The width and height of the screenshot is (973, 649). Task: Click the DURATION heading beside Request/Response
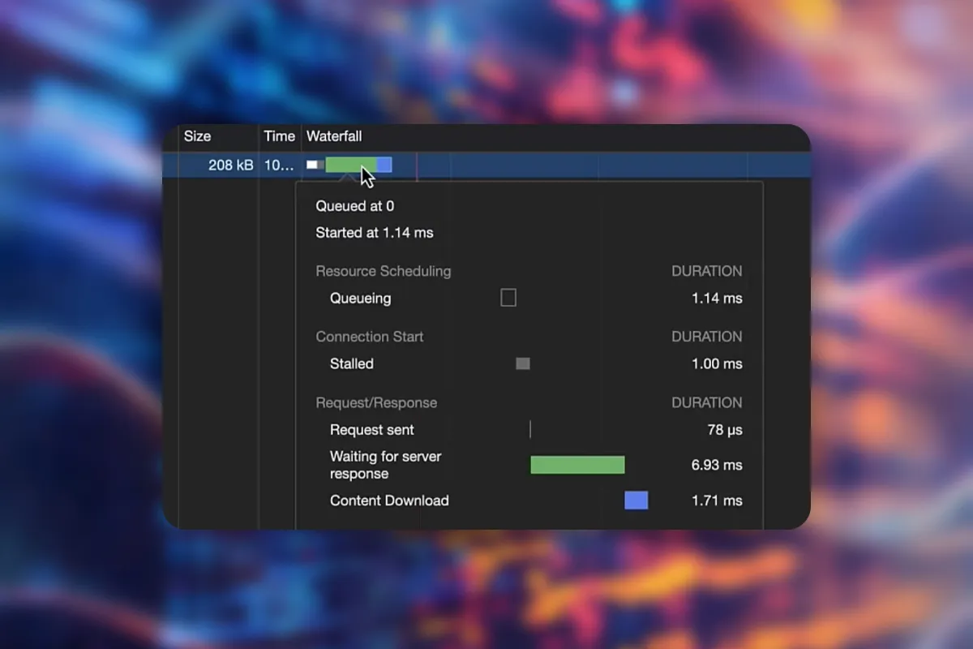coord(707,402)
